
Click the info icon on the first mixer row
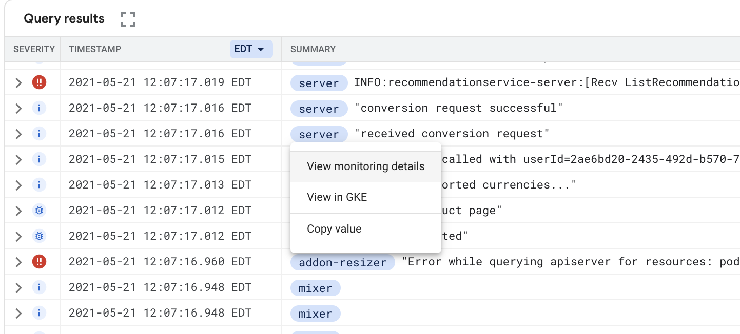pos(39,287)
